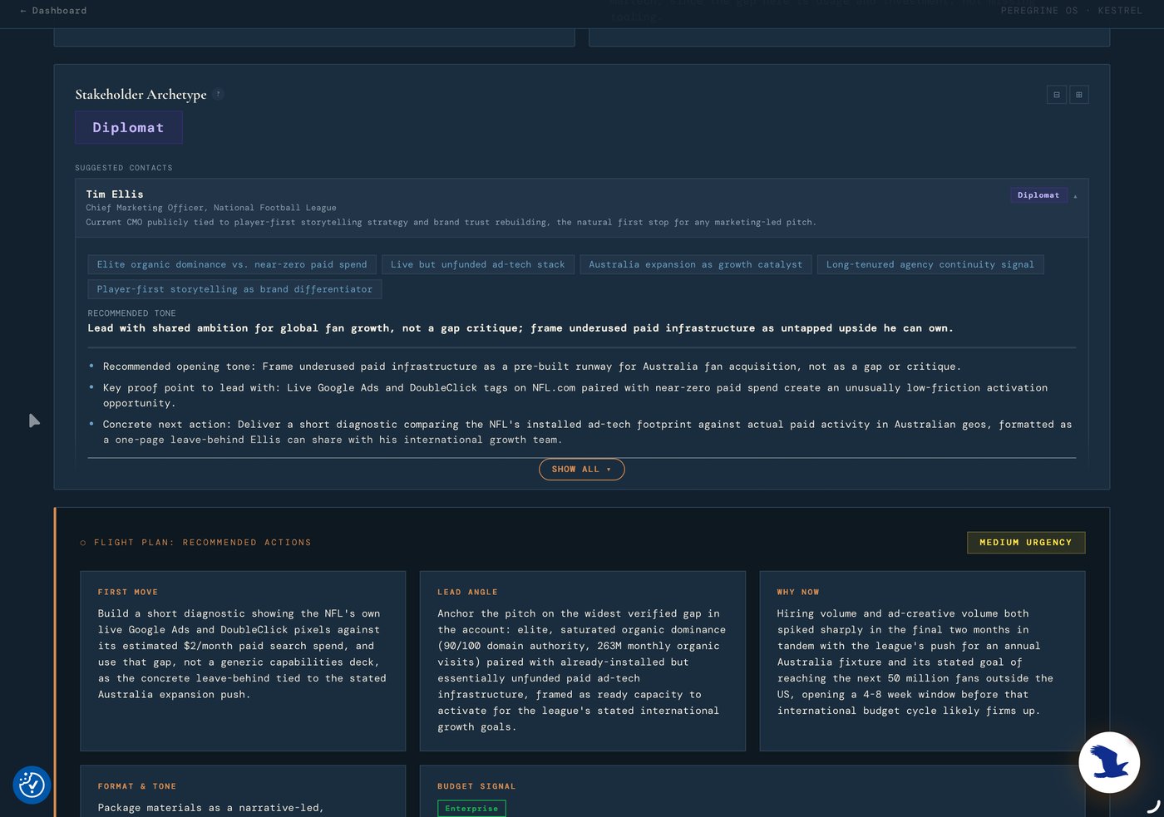Select the Tim Ellis contact name
Screen dimensions: 1164x817
(115, 194)
